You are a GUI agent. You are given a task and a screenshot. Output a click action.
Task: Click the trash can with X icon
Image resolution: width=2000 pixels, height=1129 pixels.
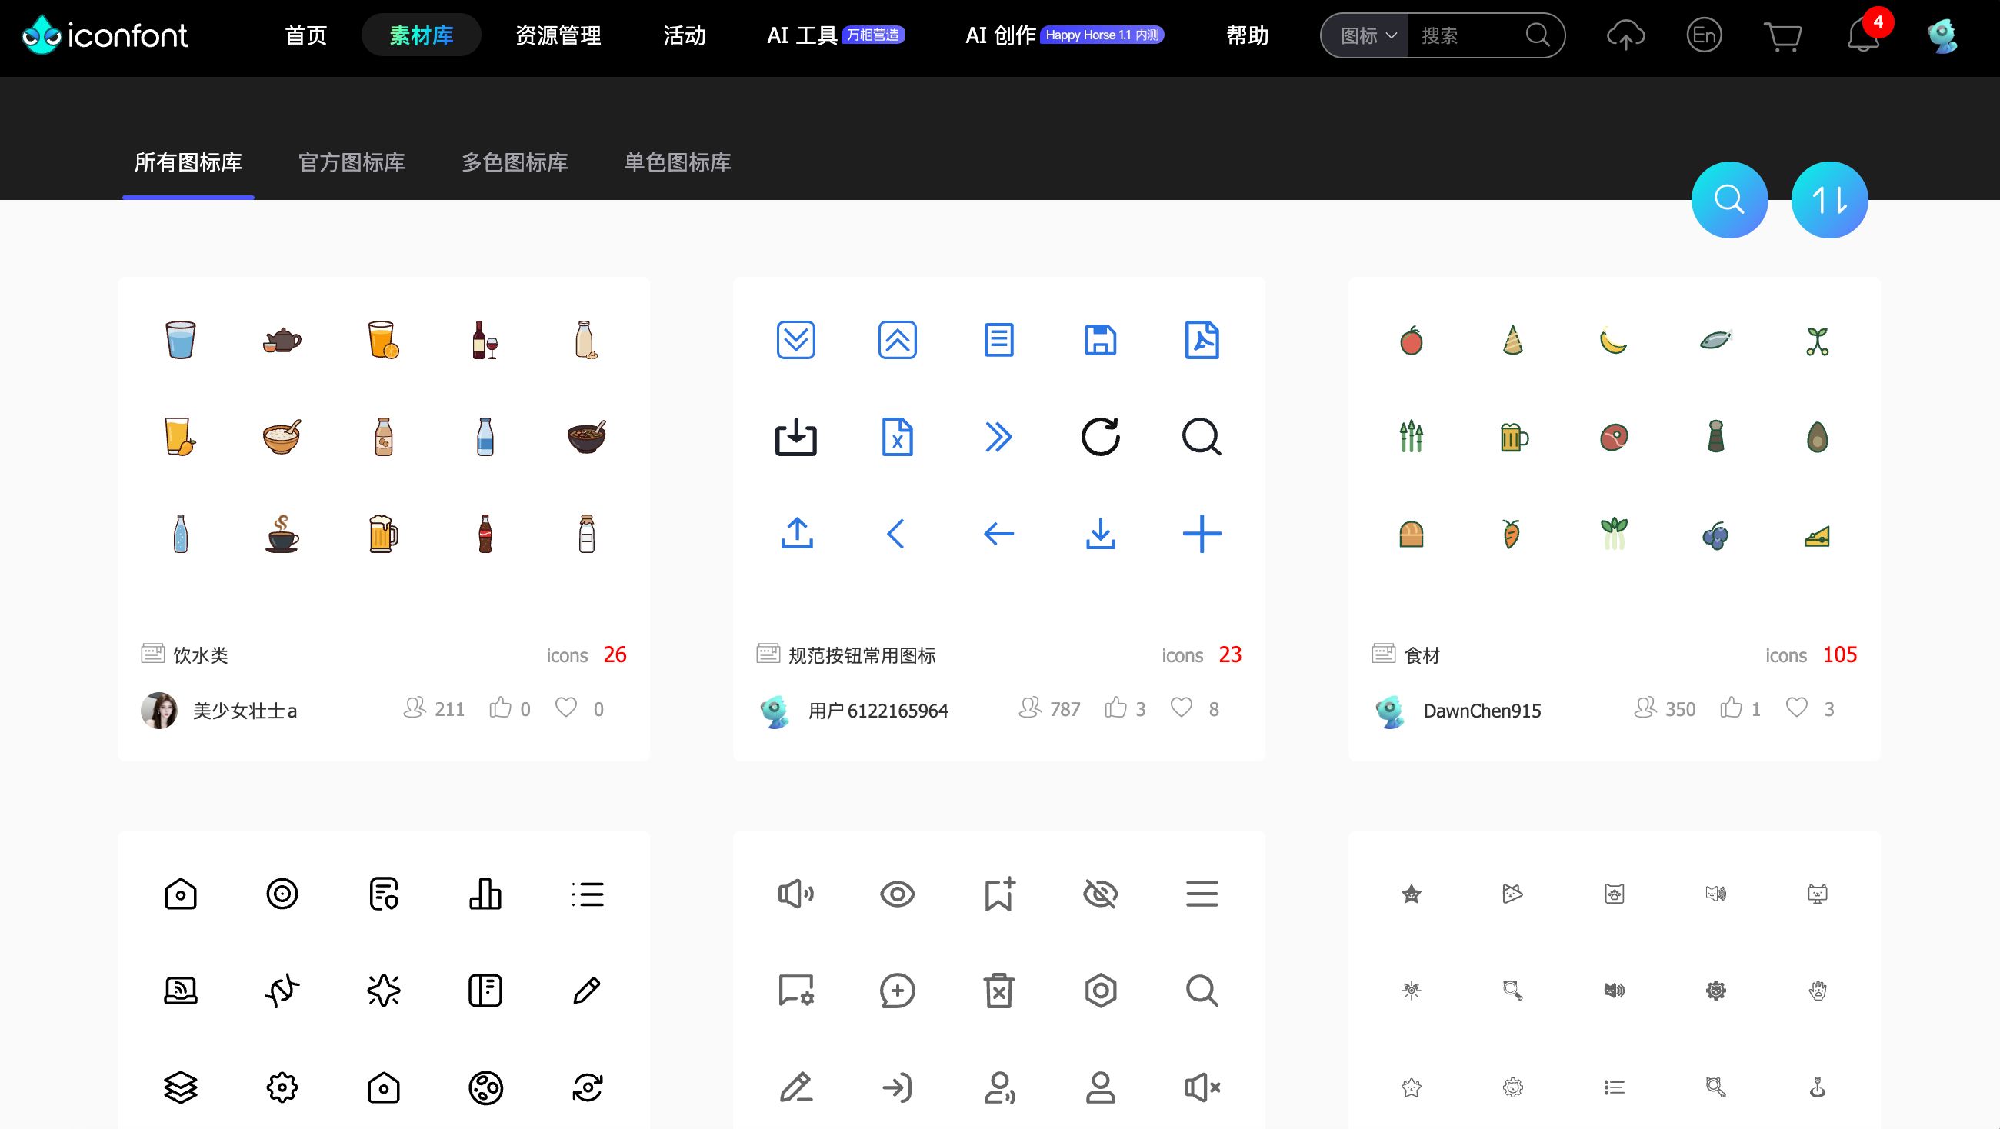[x=999, y=990]
